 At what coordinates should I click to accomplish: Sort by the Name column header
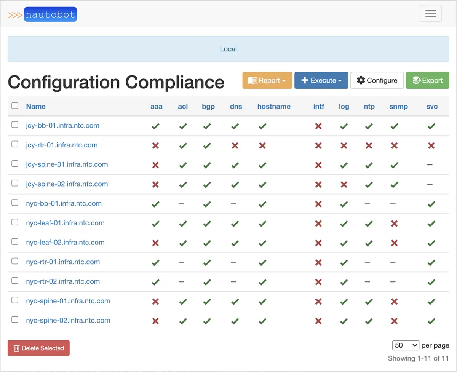(36, 107)
